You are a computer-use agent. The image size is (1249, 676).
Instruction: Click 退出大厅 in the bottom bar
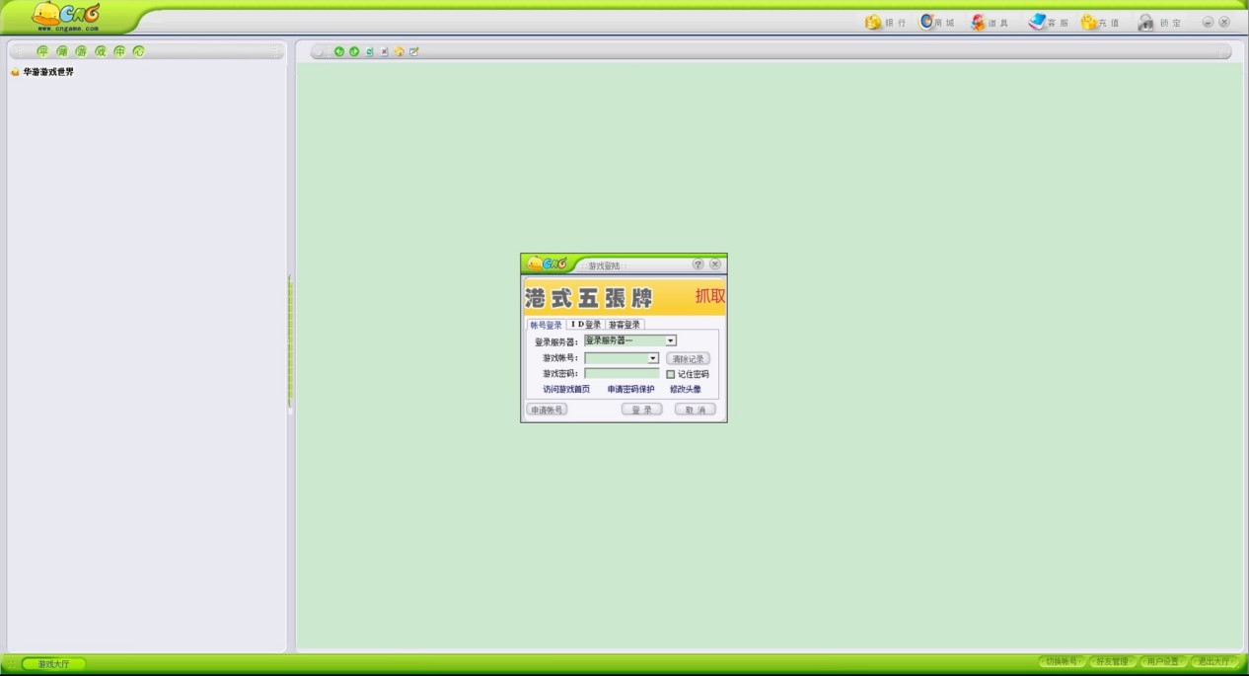click(x=1214, y=662)
